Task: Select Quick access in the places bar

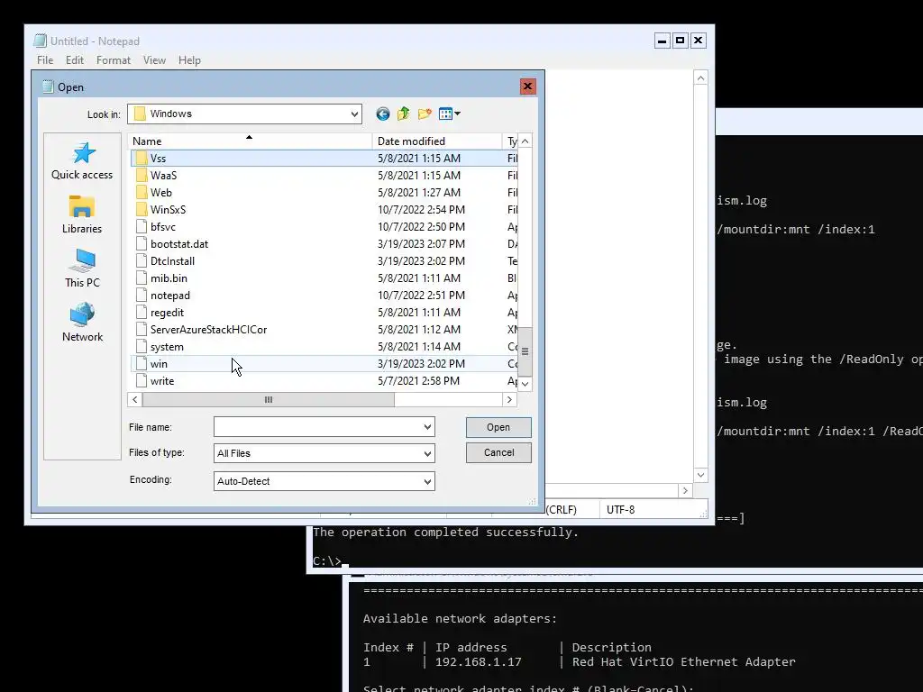Action: tap(82, 161)
